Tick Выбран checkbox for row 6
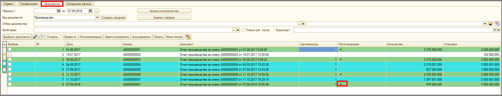The width and height of the screenshot is (502, 96). pos(10,74)
